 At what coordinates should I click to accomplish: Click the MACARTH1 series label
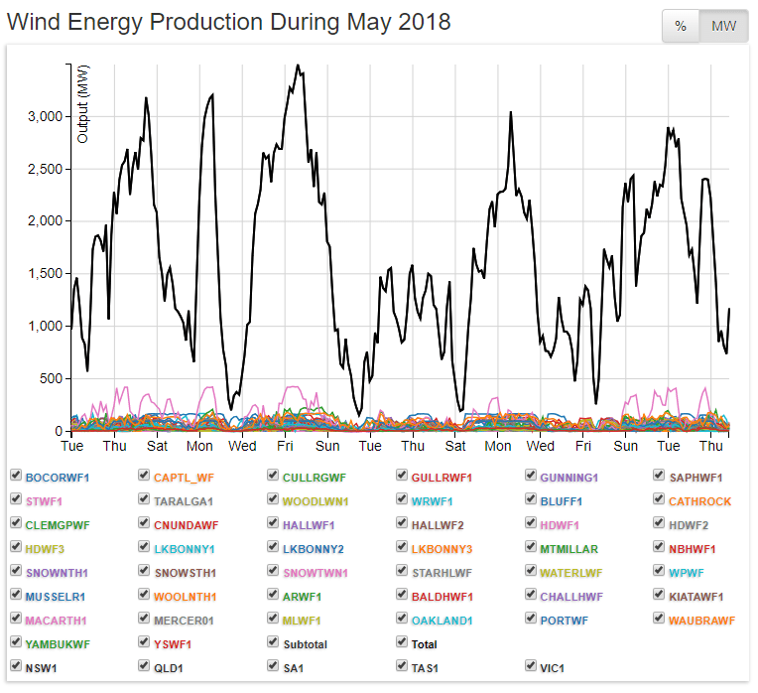click(56, 621)
